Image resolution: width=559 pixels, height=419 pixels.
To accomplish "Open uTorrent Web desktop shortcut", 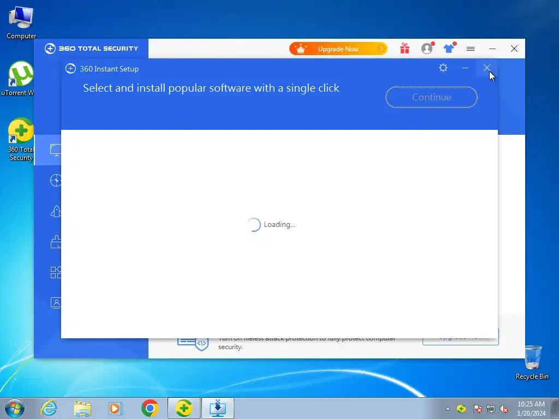I will [18, 79].
